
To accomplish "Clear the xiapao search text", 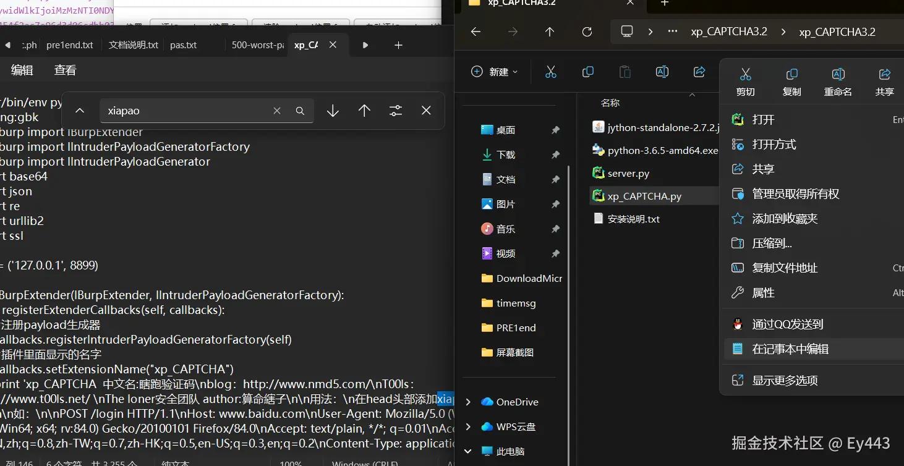I will (x=277, y=111).
